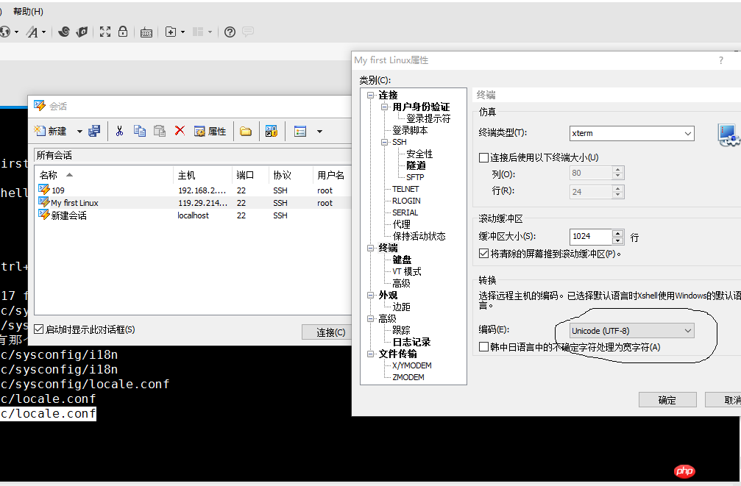Click the 连接(C) button
This screenshot has width=741, height=486.
(x=330, y=332)
